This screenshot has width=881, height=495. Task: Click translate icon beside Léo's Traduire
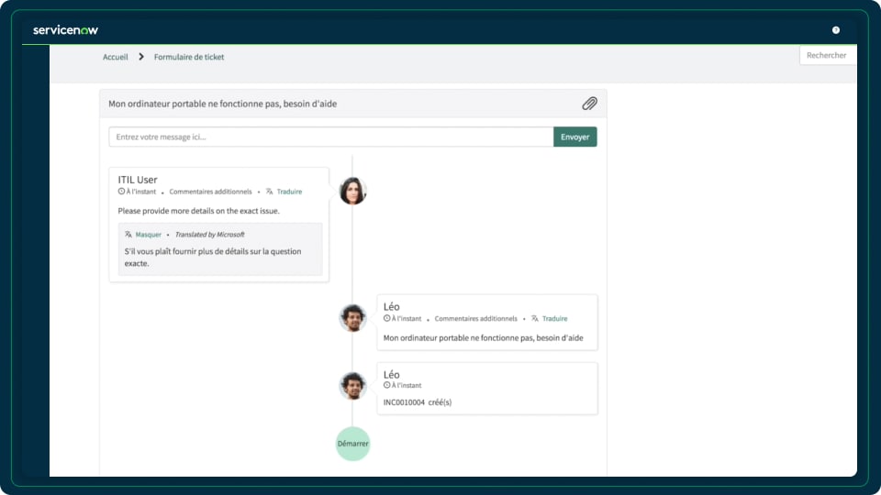point(535,319)
